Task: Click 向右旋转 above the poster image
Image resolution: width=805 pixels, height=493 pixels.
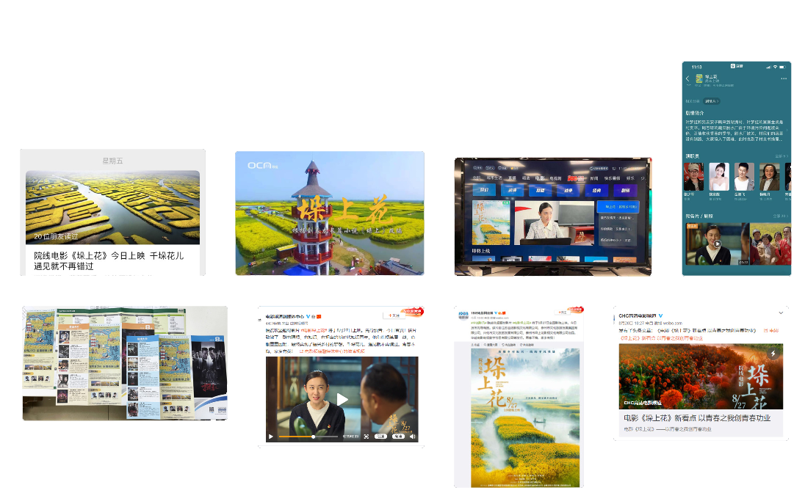Action: coord(527,345)
